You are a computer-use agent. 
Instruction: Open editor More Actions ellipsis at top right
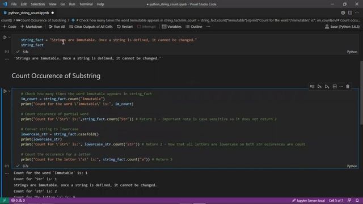click(x=357, y=13)
